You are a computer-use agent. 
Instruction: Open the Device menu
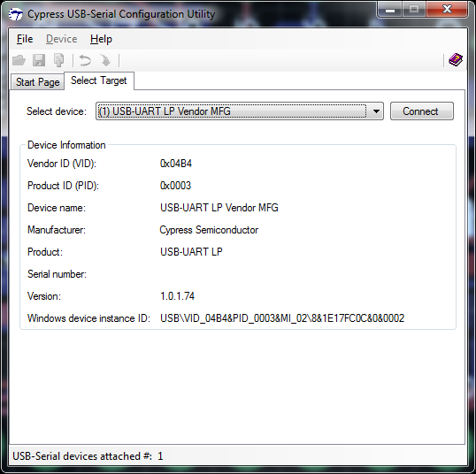[62, 39]
